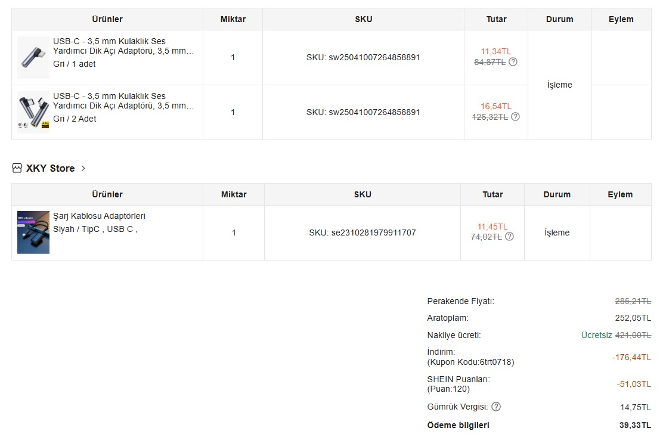Screen dimensions: 666x437
Task: Click help icon beside 84,87TL price
Action: click(x=513, y=62)
